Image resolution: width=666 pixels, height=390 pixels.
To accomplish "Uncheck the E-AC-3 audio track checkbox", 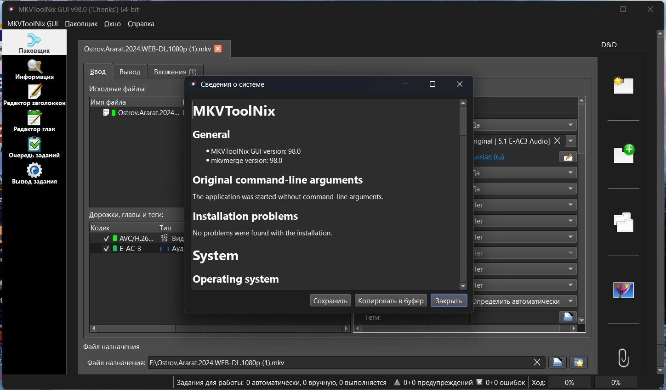I will pos(106,249).
